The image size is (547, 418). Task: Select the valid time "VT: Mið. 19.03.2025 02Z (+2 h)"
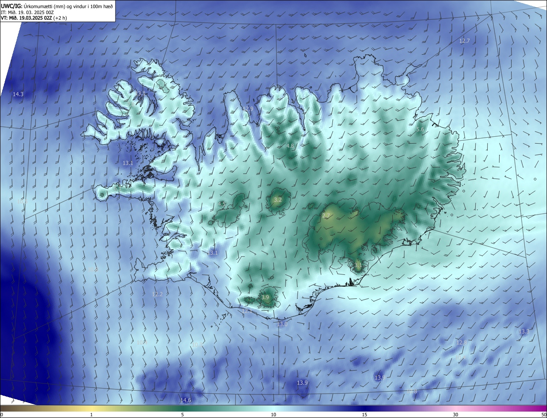(34, 18)
